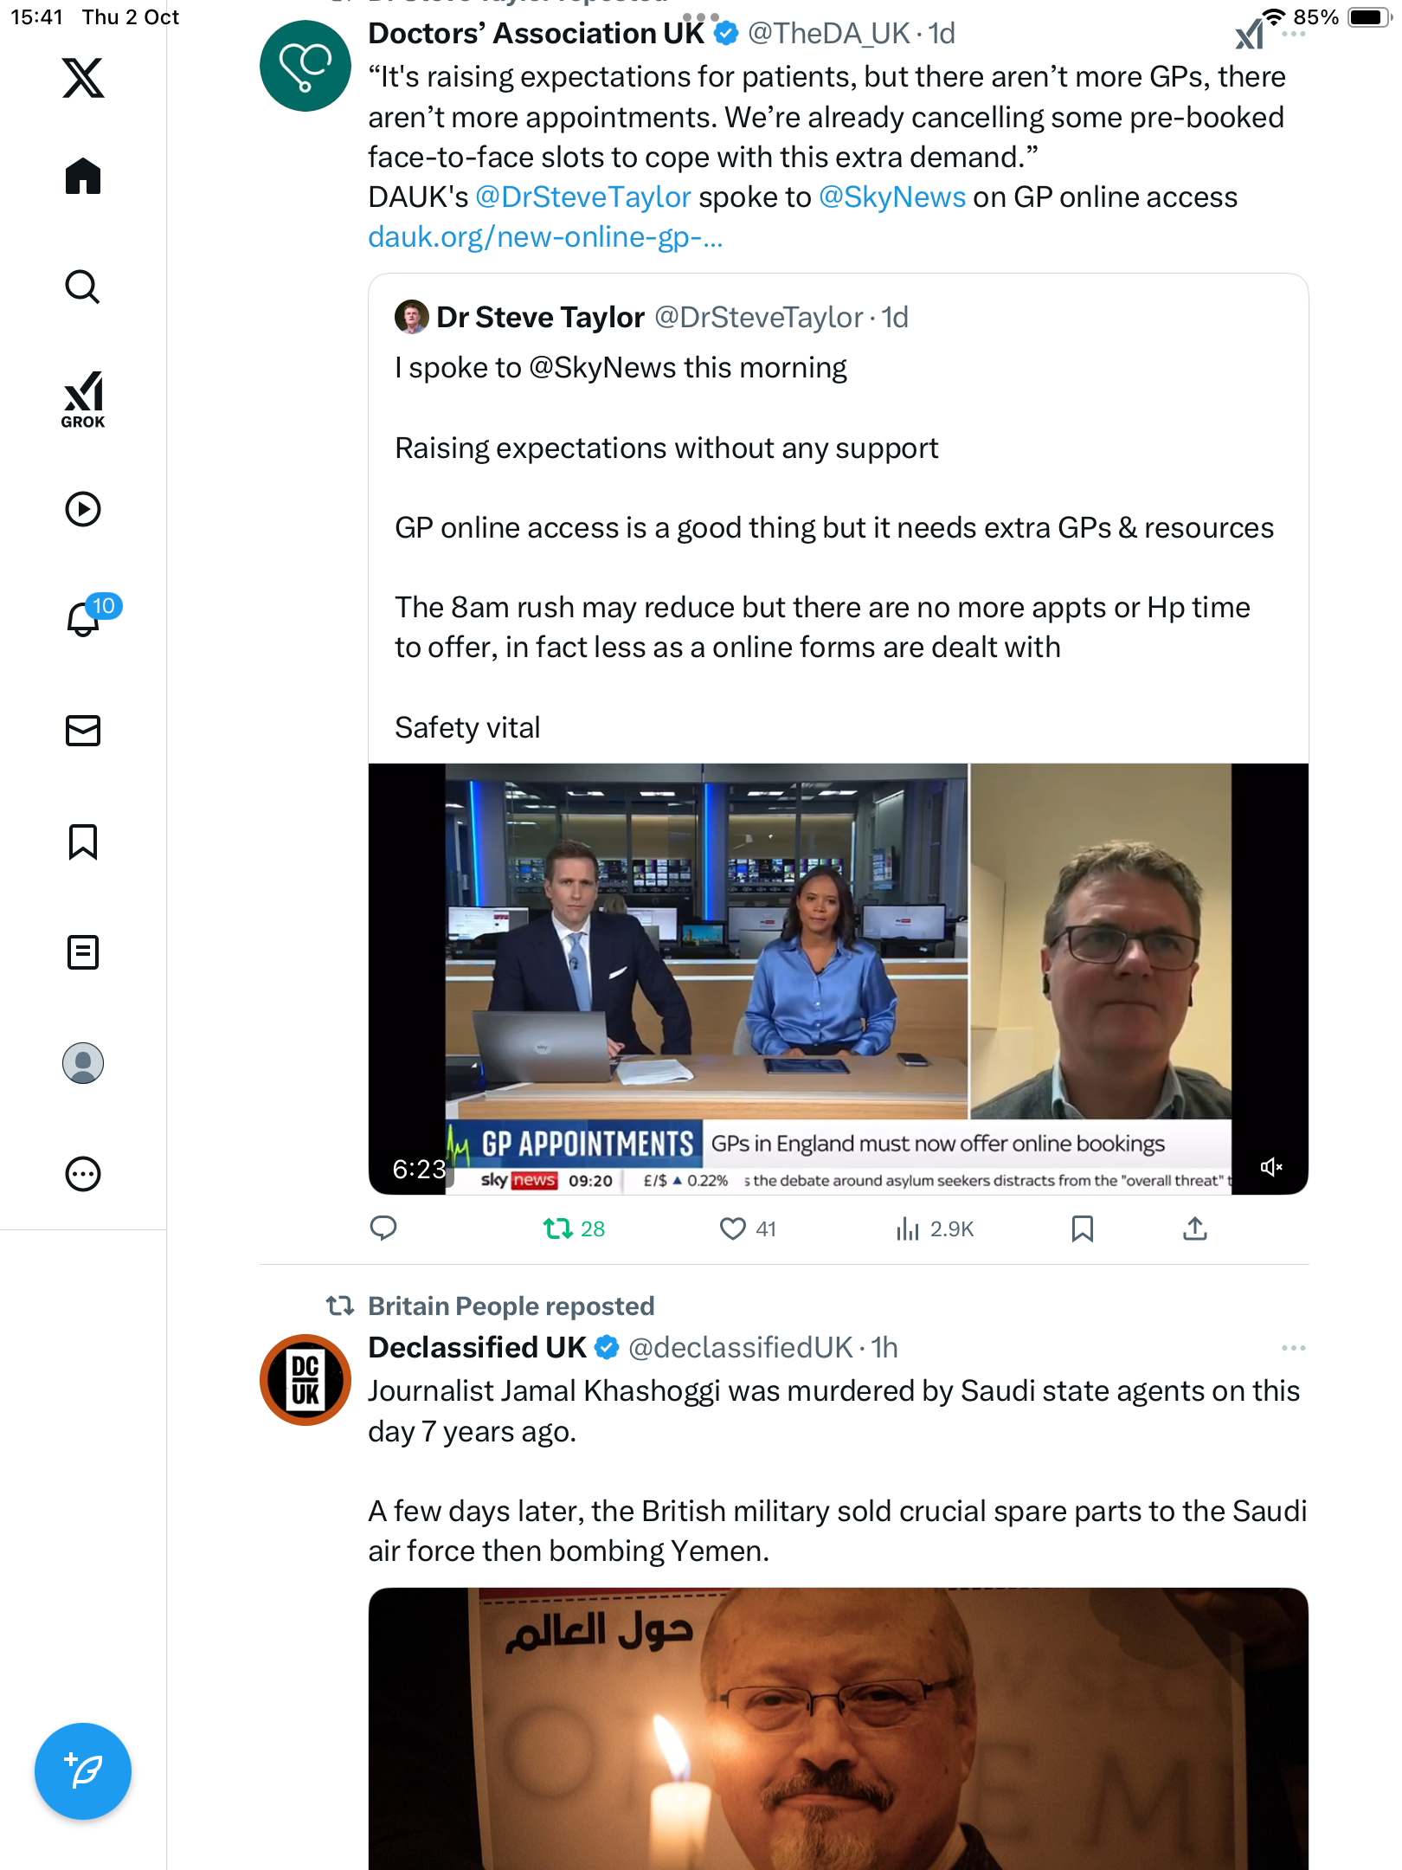Screen dimensions: 1402x1870
Task: Open Messages envelope icon
Action: (x=83, y=731)
